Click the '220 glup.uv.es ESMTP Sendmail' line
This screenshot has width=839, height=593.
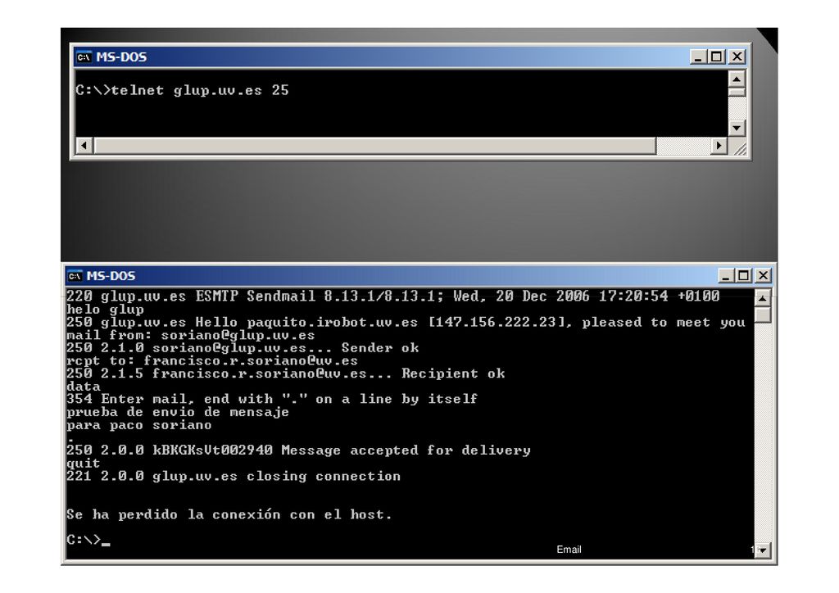coord(393,296)
